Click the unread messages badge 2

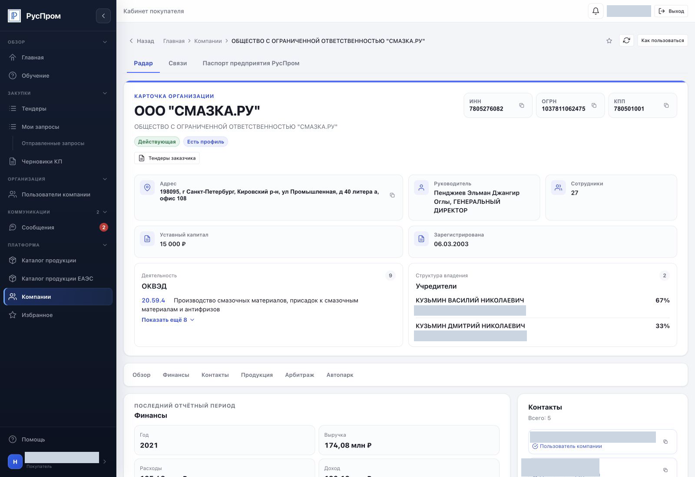point(103,227)
